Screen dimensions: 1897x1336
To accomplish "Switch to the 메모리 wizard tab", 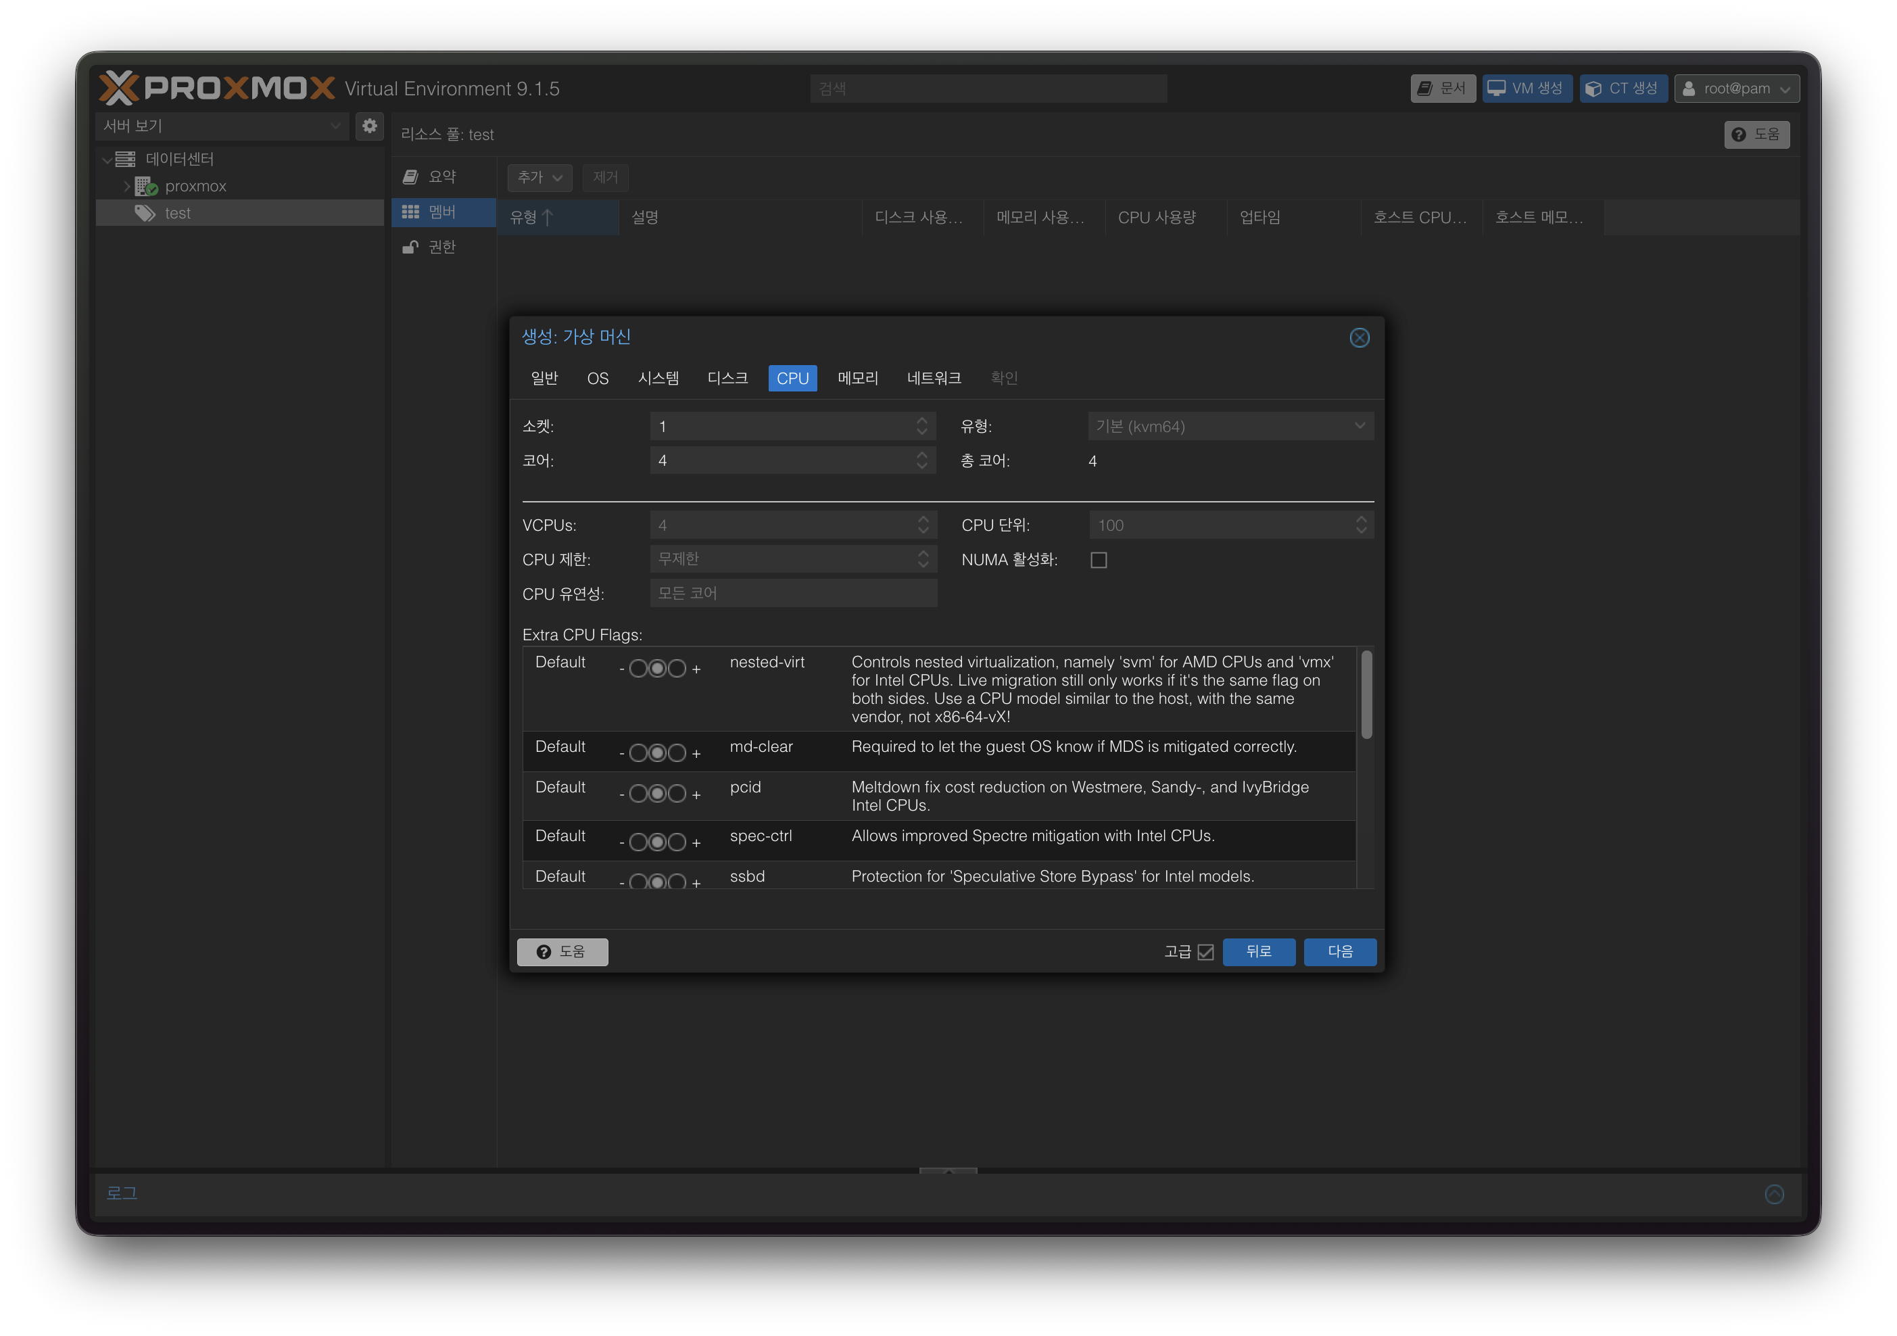I will pyautogui.click(x=858, y=379).
